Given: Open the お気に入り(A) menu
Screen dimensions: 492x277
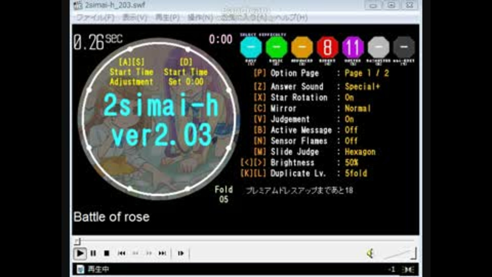Looking at the screenshot, I should tap(245, 17).
